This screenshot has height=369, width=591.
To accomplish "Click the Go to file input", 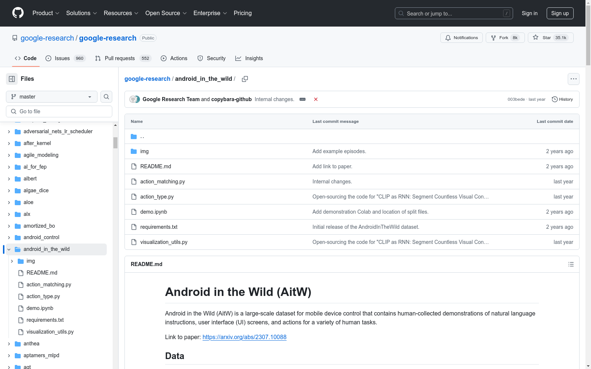I will [x=59, y=111].
